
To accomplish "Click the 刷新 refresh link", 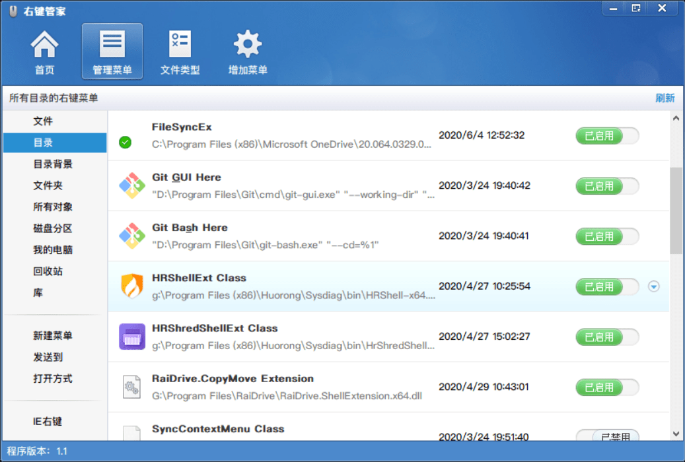I will click(x=665, y=98).
